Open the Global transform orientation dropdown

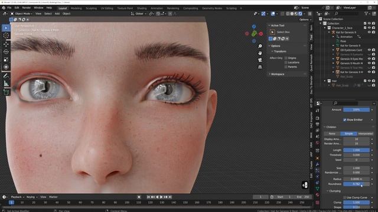click(139, 14)
